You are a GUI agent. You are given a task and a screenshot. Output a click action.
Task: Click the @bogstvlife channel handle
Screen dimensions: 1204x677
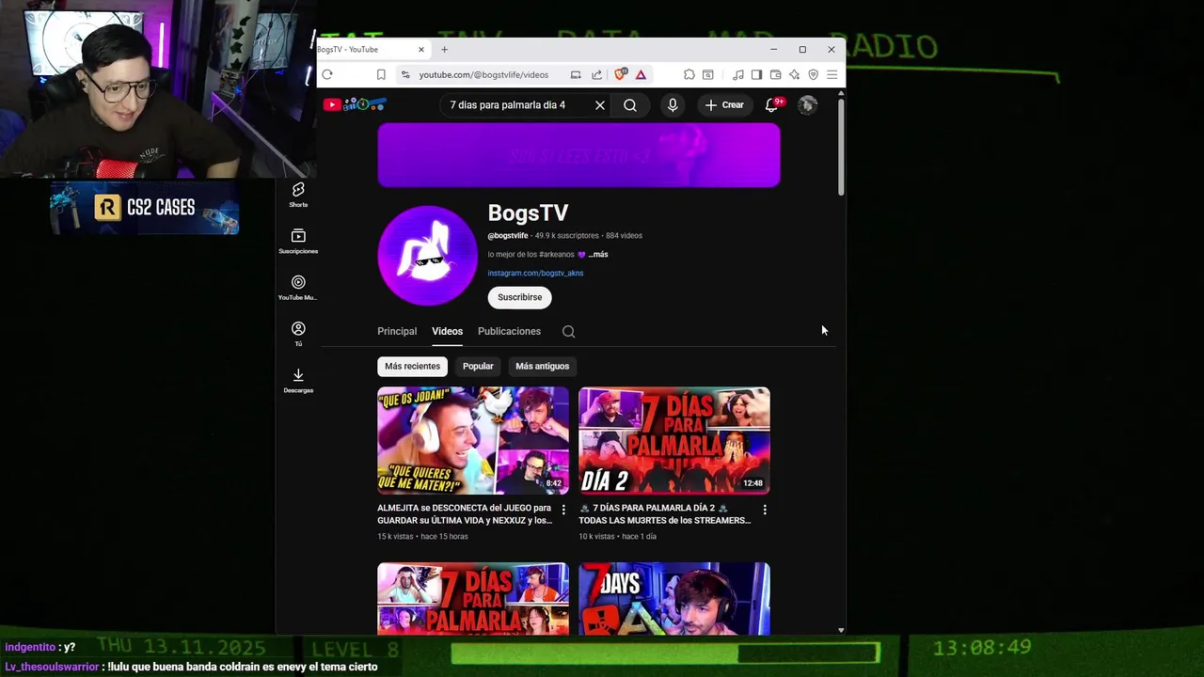508,236
